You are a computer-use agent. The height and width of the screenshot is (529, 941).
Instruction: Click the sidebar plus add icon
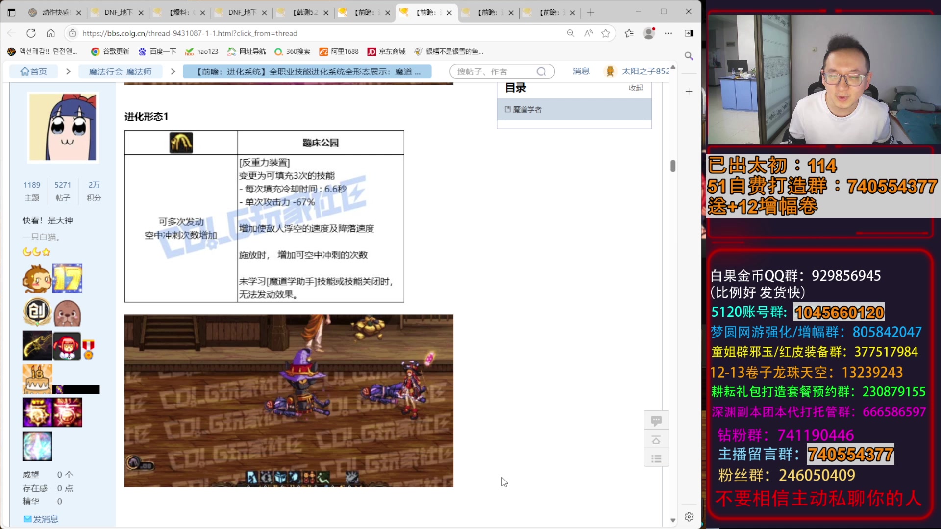click(689, 92)
